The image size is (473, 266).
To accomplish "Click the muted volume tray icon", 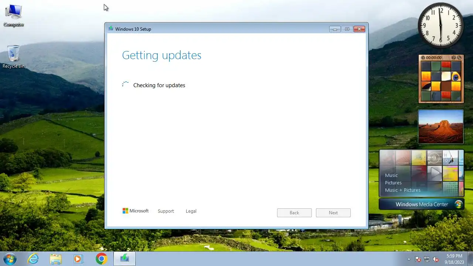I will click(x=436, y=259).
